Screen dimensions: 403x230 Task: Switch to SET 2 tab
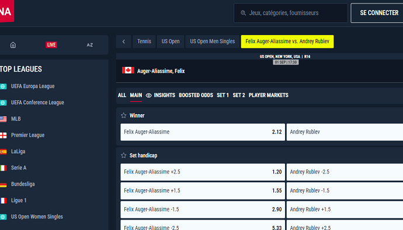click(x=239, y=95)
